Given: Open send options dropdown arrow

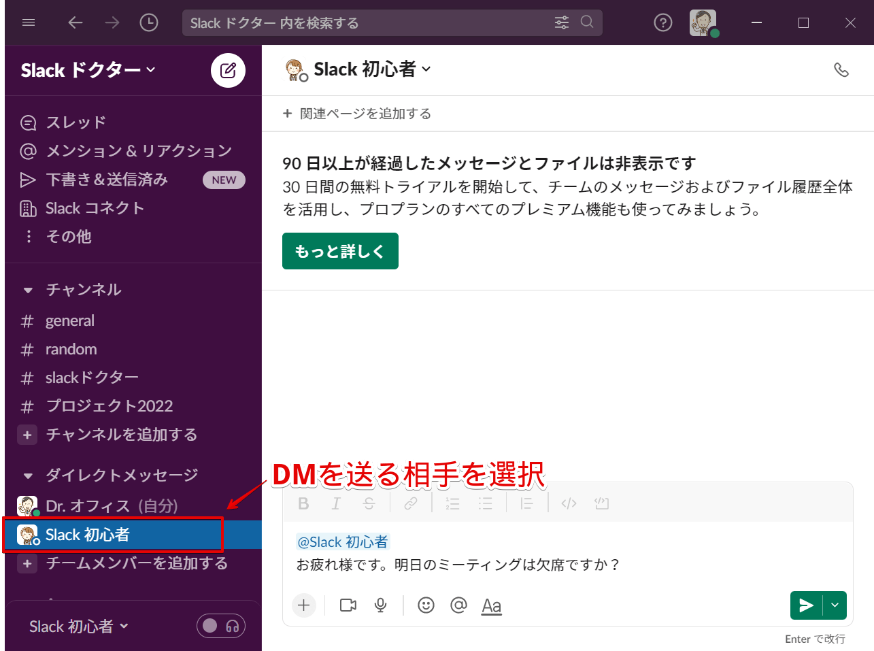Looking at the screenshot, I should pos(835,605).
